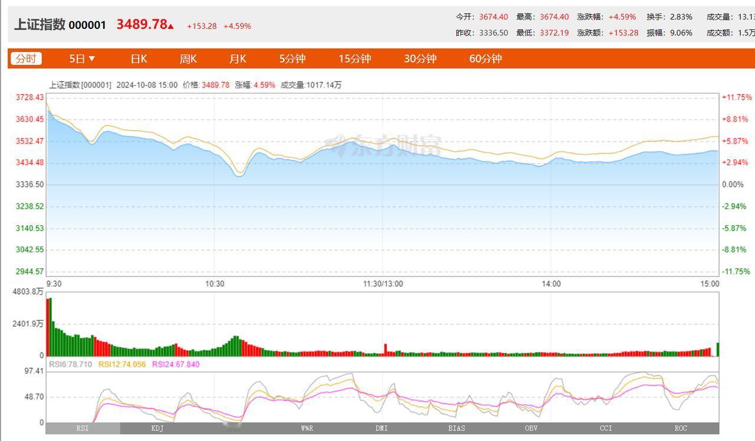Show the 5分钟 chart
Image resolution: width=755 pixels, height=441 pixels.
(293, 58)
